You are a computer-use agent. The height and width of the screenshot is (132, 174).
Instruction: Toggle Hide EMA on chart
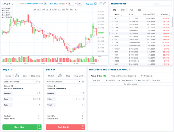[x=54, y=4]
